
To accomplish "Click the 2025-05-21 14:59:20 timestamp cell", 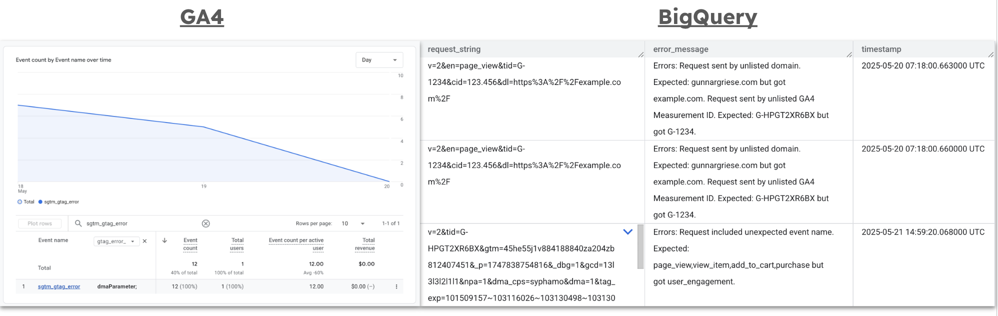I will 923,232.
